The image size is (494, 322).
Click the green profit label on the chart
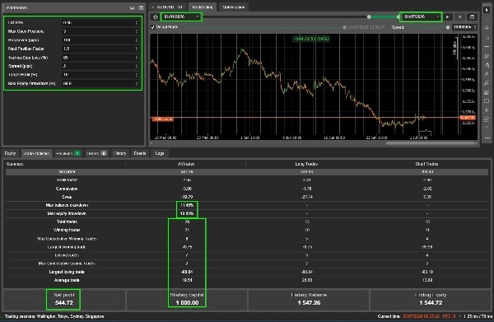[x=311, y=39]
